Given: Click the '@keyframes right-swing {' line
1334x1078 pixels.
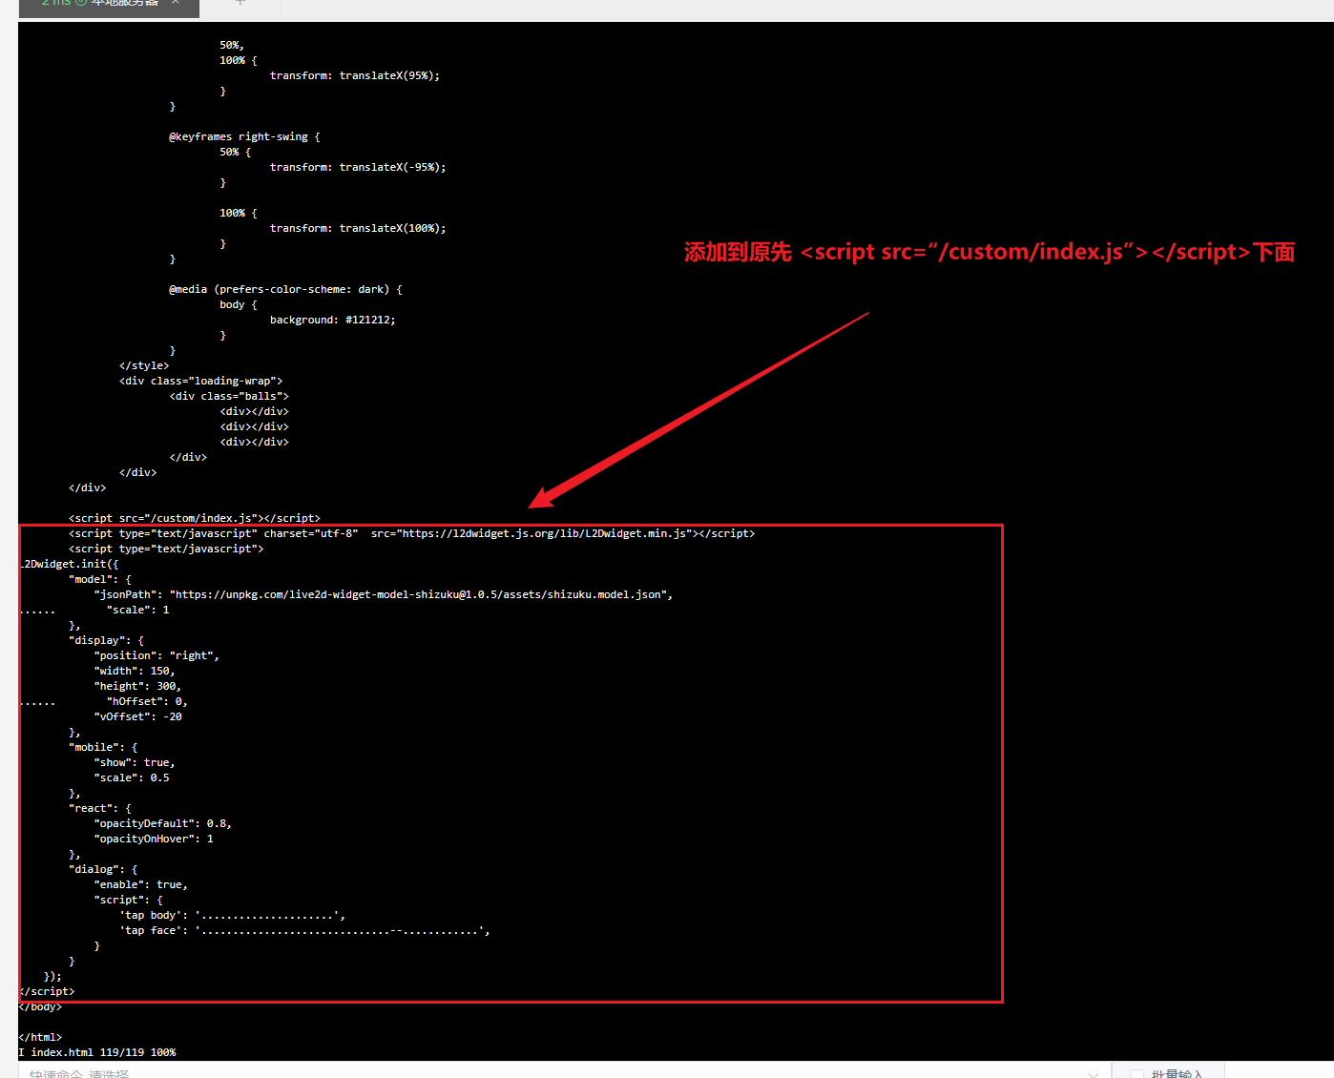Looking at the screenshot, I should 244,136.
